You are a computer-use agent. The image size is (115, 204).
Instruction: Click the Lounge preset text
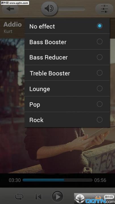tap(40, 89)
